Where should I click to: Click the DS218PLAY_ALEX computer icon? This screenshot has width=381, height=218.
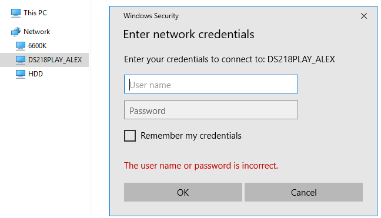[21, 60]
